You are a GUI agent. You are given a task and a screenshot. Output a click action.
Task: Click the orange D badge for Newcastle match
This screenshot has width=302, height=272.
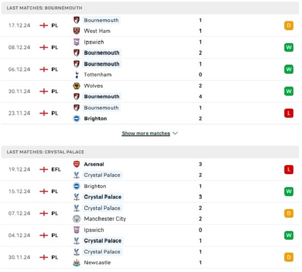click(x=289, y=257)
